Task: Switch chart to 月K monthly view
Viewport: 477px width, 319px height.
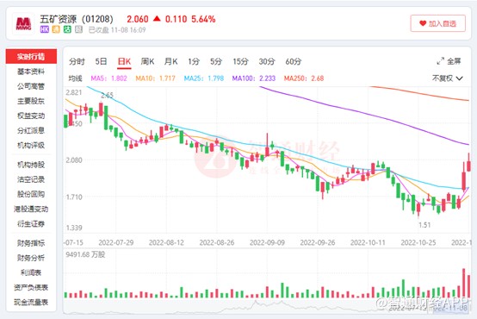Action: point(170,61)
